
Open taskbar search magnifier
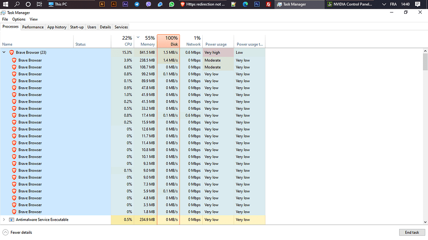click(17, 4)
